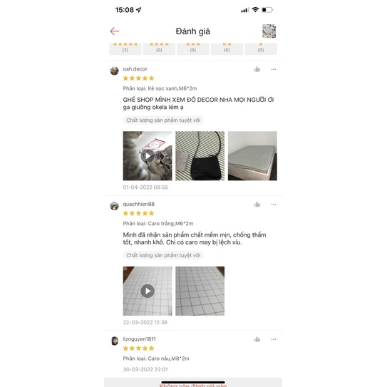Viewport: 387px width, 387px height.
Task: Like the oah.decor review with the thumbs-up
Action: 257,69
